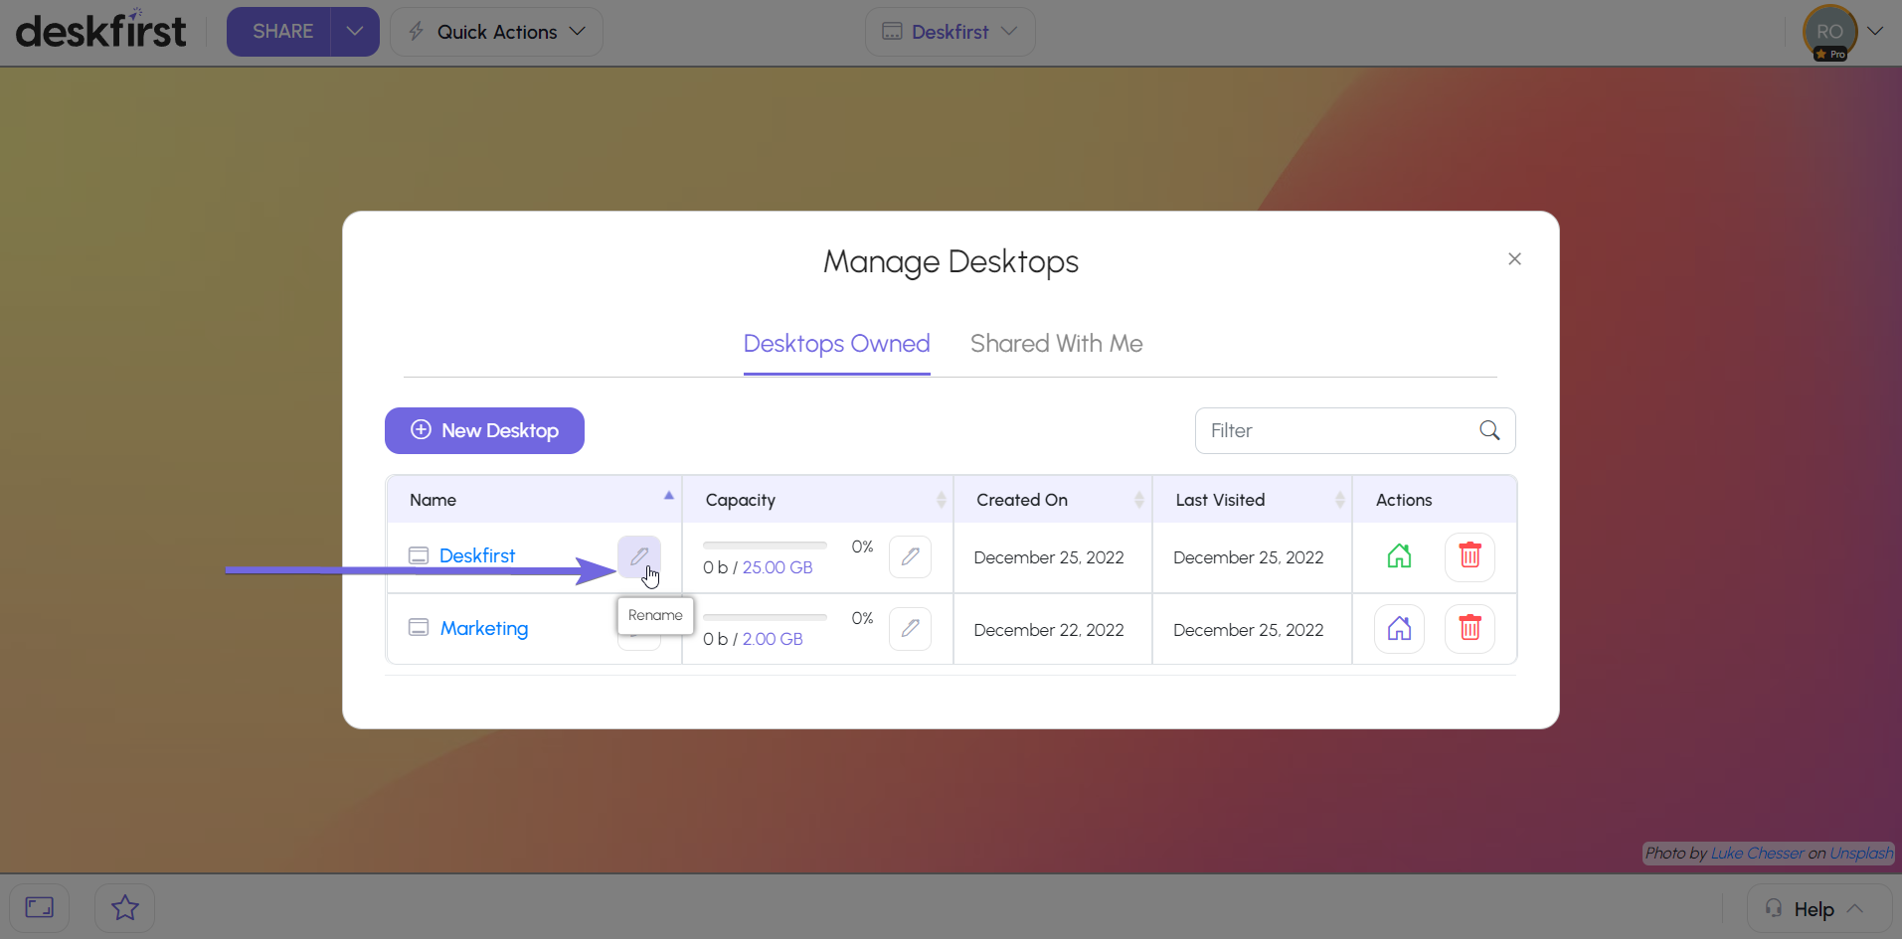Image resolution: width=1902 pixels, height=939 pixels.
Task: Click the search magnifier in Filter box
Action: click(1489, 430)
